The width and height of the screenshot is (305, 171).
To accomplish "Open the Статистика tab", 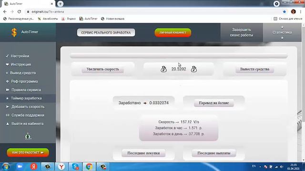I will (x=282, y=32).
